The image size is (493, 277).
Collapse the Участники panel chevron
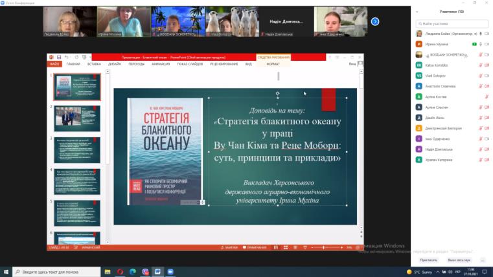[x=417, y=12]
